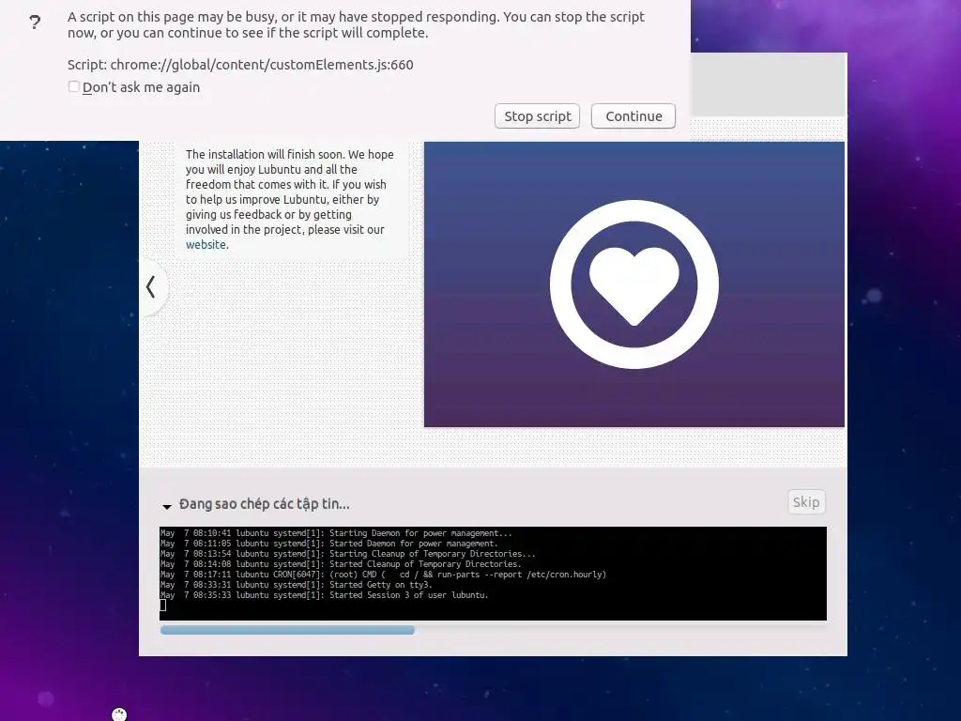Click inside the black terminal log area
This screenshot has height=721, width=961.
pyautogui.click(x=493, y=574)
